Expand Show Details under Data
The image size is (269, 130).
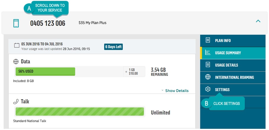[x=177, y=91]
